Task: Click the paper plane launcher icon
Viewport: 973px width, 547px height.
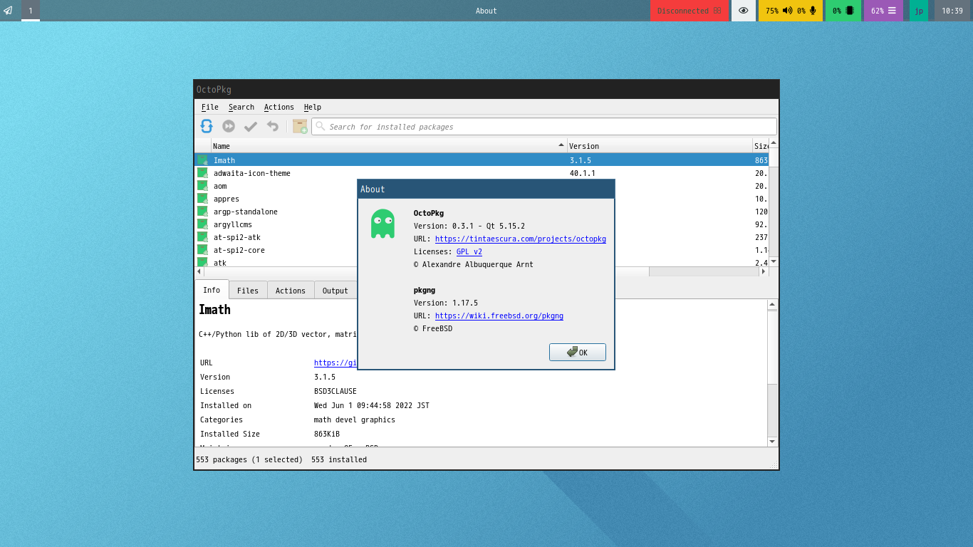Action: pyautogui.click(x=9, y=11)
